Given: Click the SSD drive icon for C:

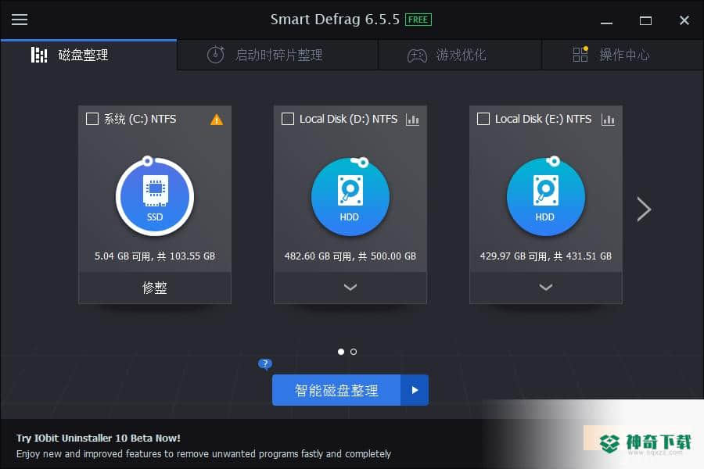Looking at the screenshot, I should tap(155, 196).
